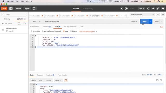Open the notifications bell
This screenshot has width=166, height=93.
153,9
